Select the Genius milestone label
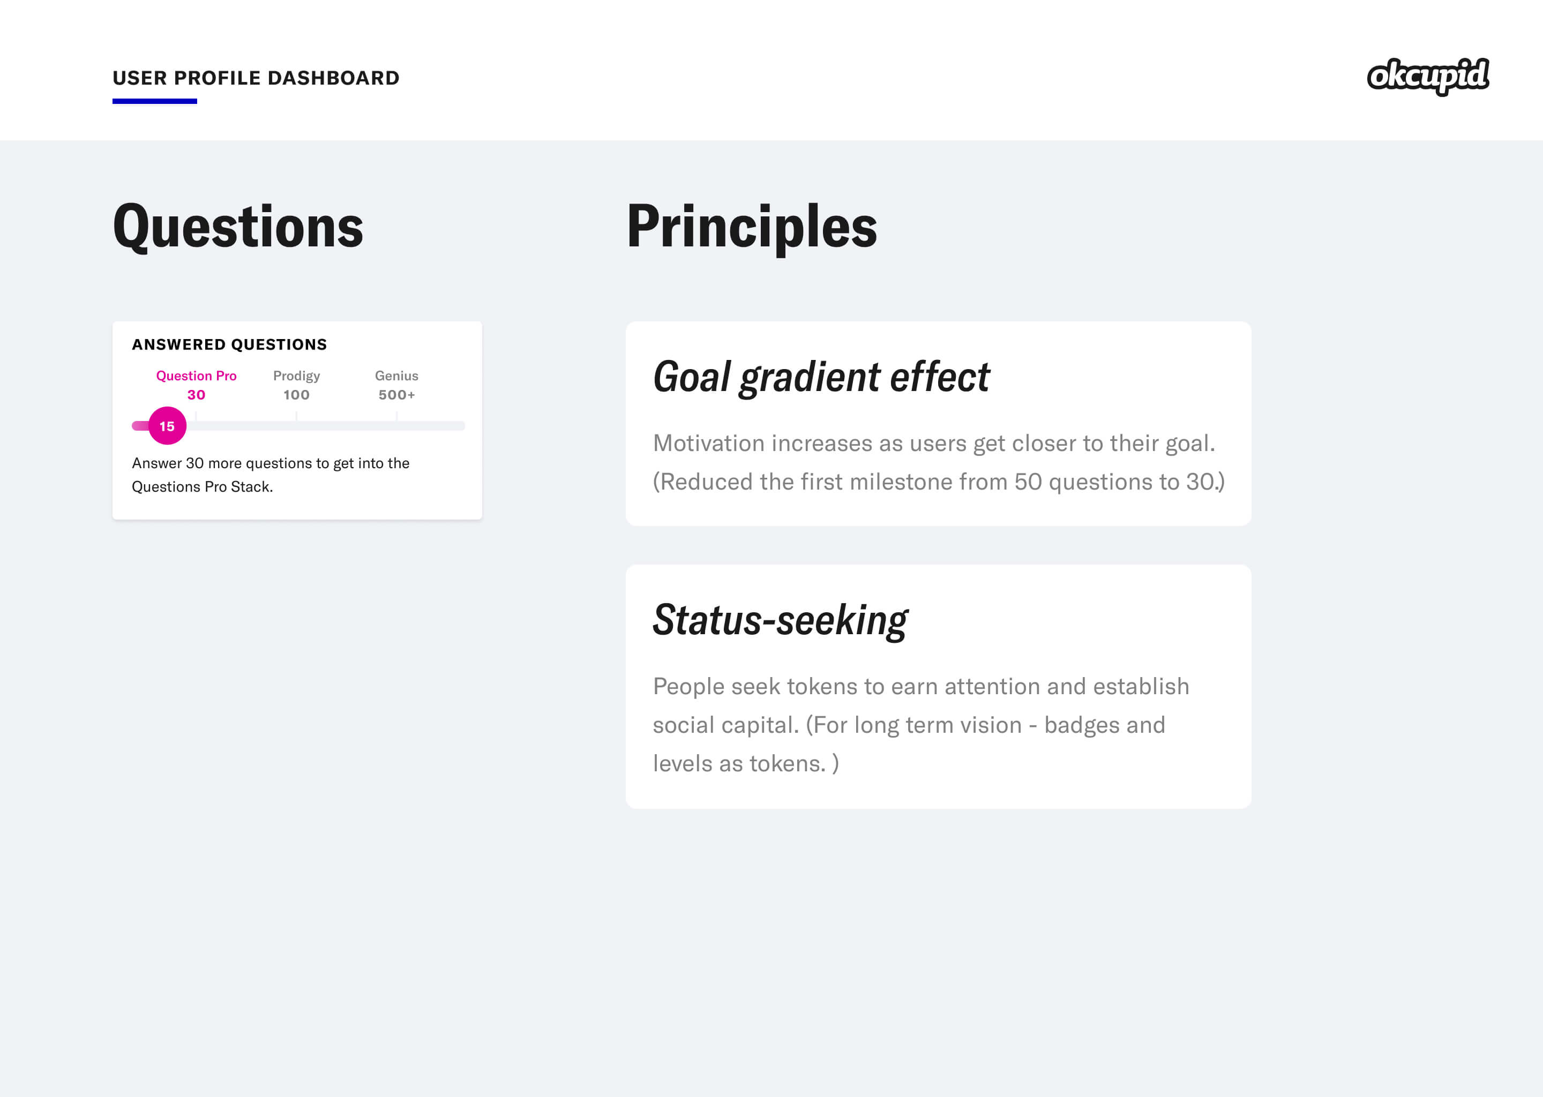Viewport: 1543px width, 1097px height. point(396,375)
